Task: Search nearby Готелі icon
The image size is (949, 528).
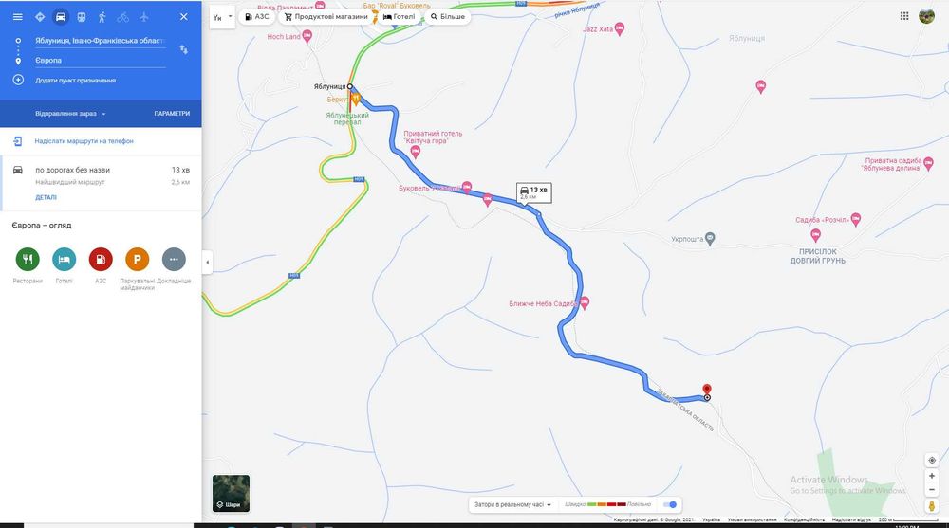Action: click(x=65, y=259)
